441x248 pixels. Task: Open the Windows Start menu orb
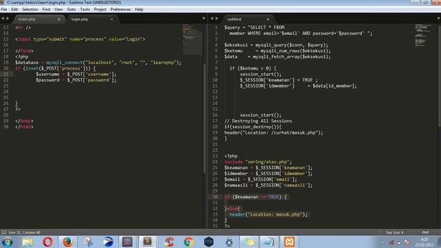7,242
